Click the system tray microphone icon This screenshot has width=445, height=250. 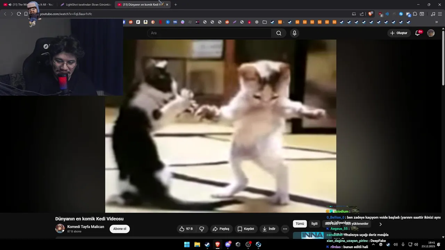pyautogui.click(x=403, y=244)
